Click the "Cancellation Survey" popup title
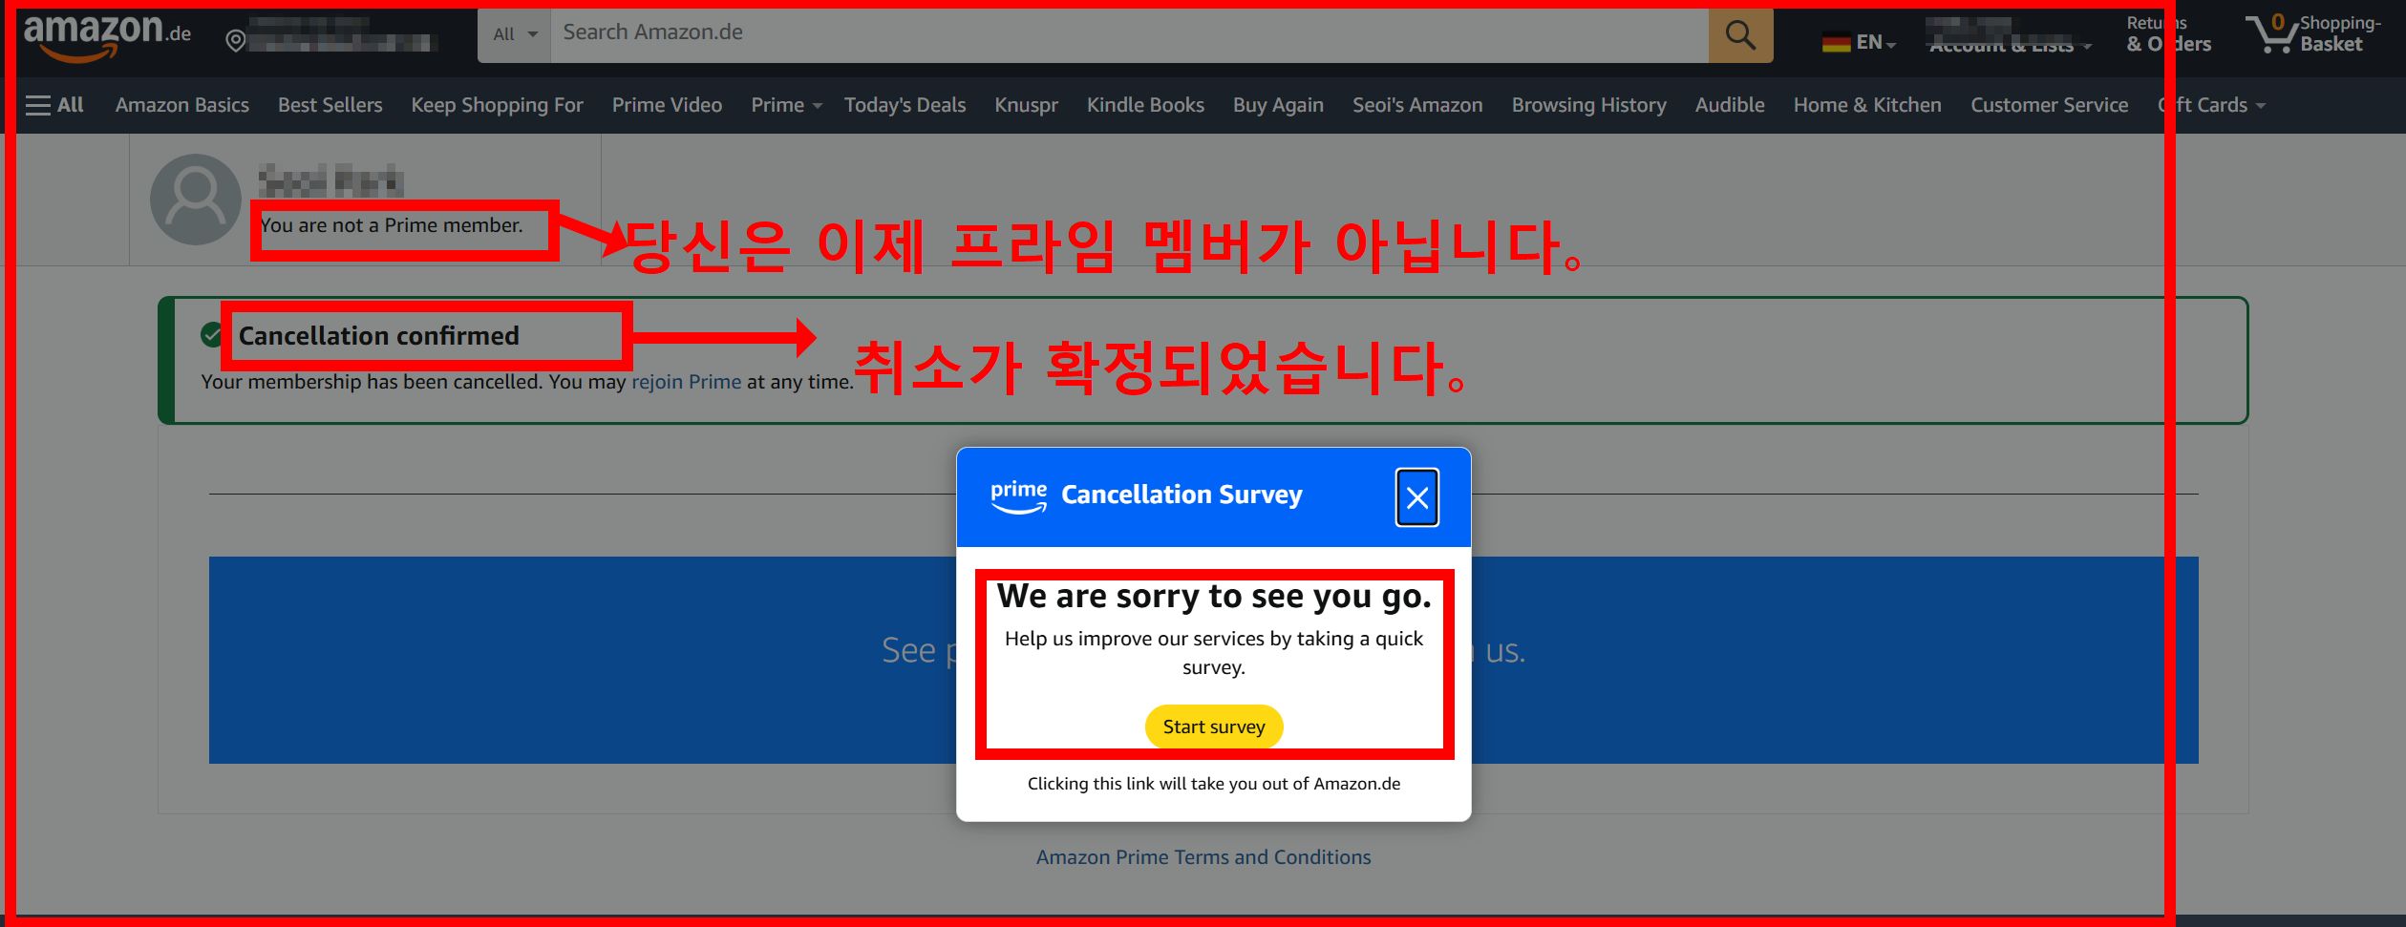Screen dimensions: 2406x927 pyautogui.click(x=1182, y=495)
